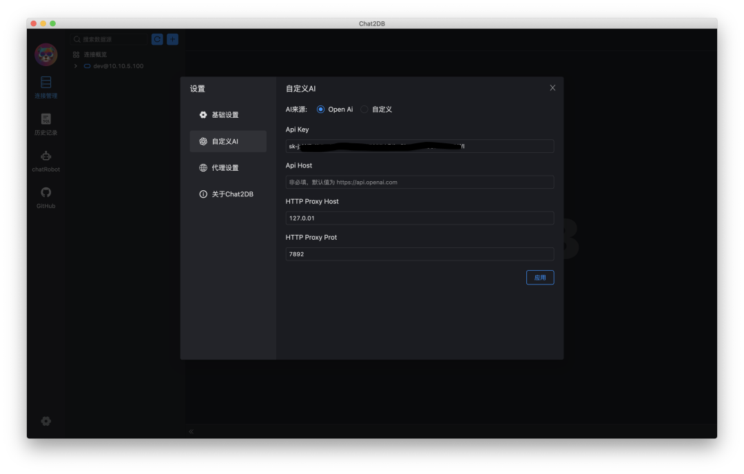Screen dimensions: 744x474
Task: Select the Open Ai radio option
Action: (x=321, y=109)
